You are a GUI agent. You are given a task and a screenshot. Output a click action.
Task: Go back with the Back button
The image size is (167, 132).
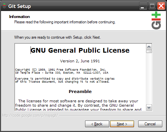[97, 124]
